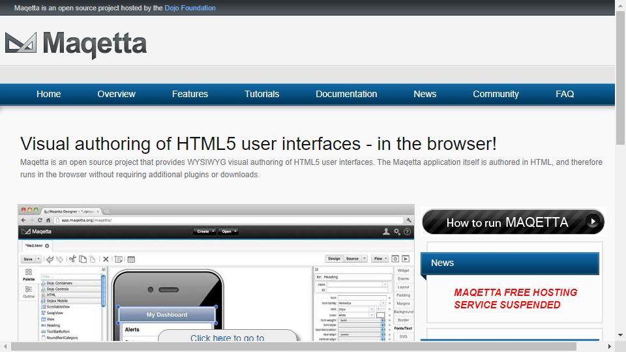Click the vertical scrollbar thumb
Screen dimensions: 626x352
(620, 78)
